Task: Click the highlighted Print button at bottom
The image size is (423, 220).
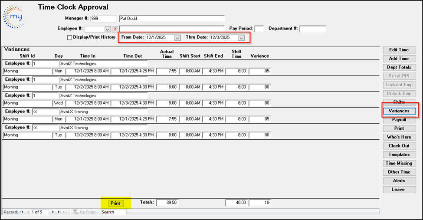Action: point(115,203)
